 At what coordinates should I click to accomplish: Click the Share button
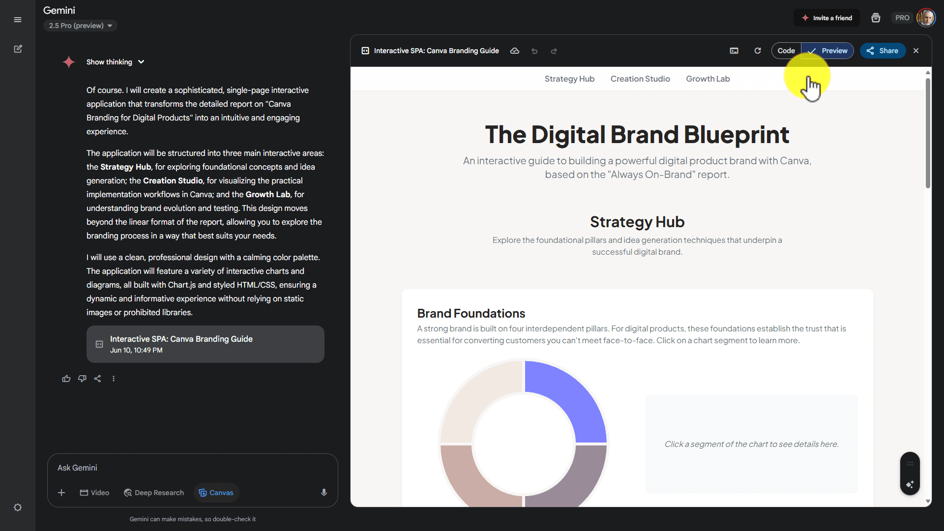tap(883, 51)
